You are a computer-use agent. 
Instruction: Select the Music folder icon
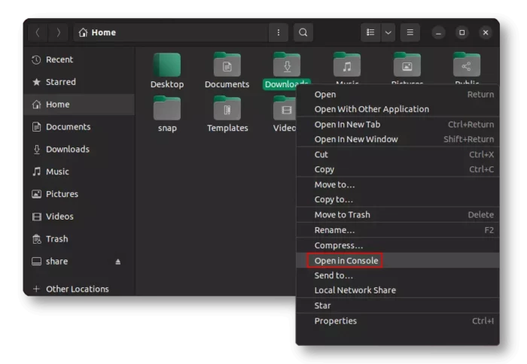(x=347, y=65)
